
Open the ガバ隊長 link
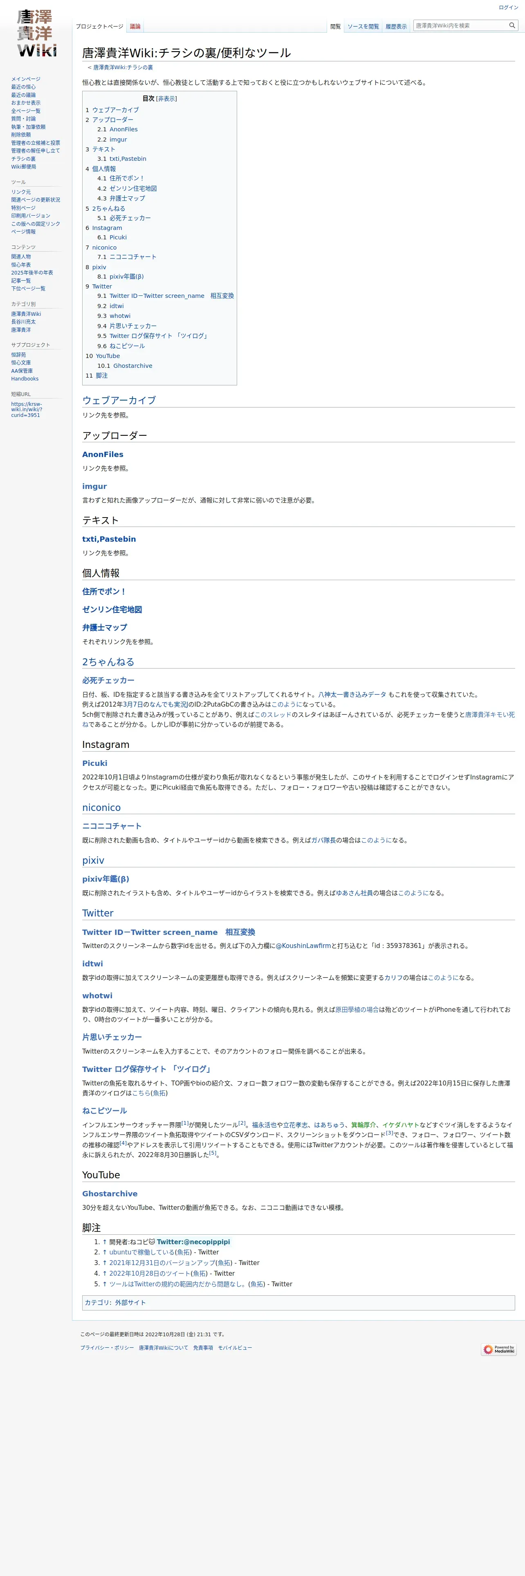pyautogui.click(x=323, y=841)
